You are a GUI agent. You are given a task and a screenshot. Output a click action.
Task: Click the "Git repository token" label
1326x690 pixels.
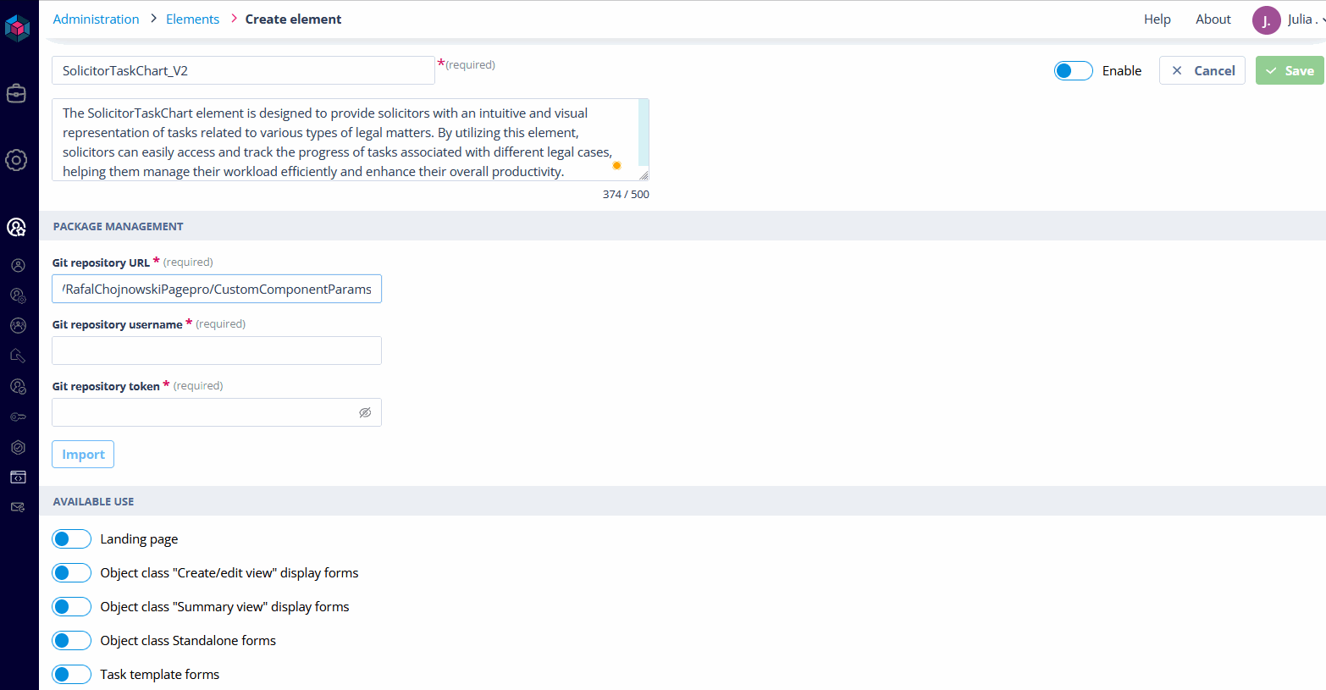coord(106,386)
